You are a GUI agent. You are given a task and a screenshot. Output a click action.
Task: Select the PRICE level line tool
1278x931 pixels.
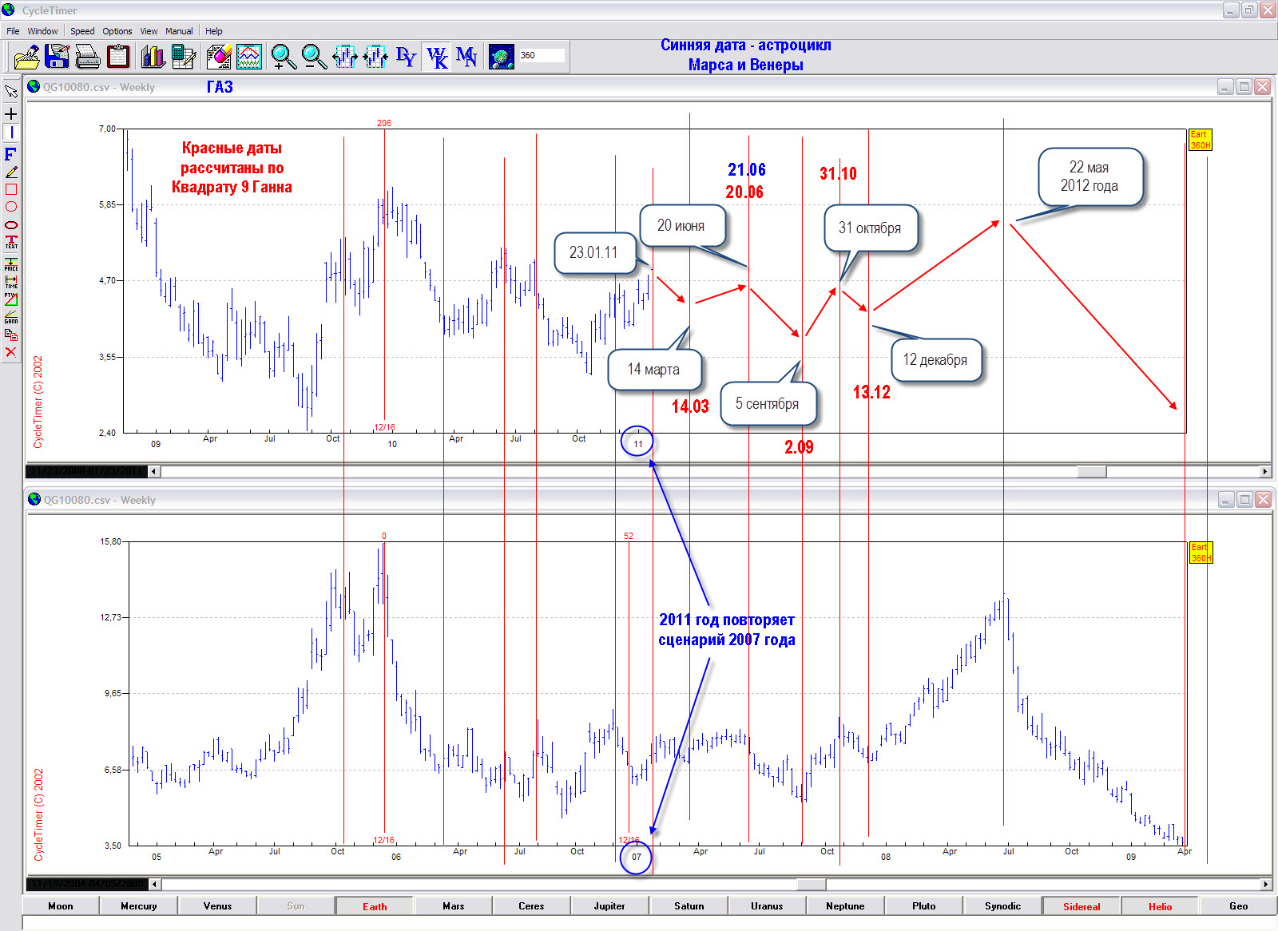pyautogui.click(x=11, y=263)
